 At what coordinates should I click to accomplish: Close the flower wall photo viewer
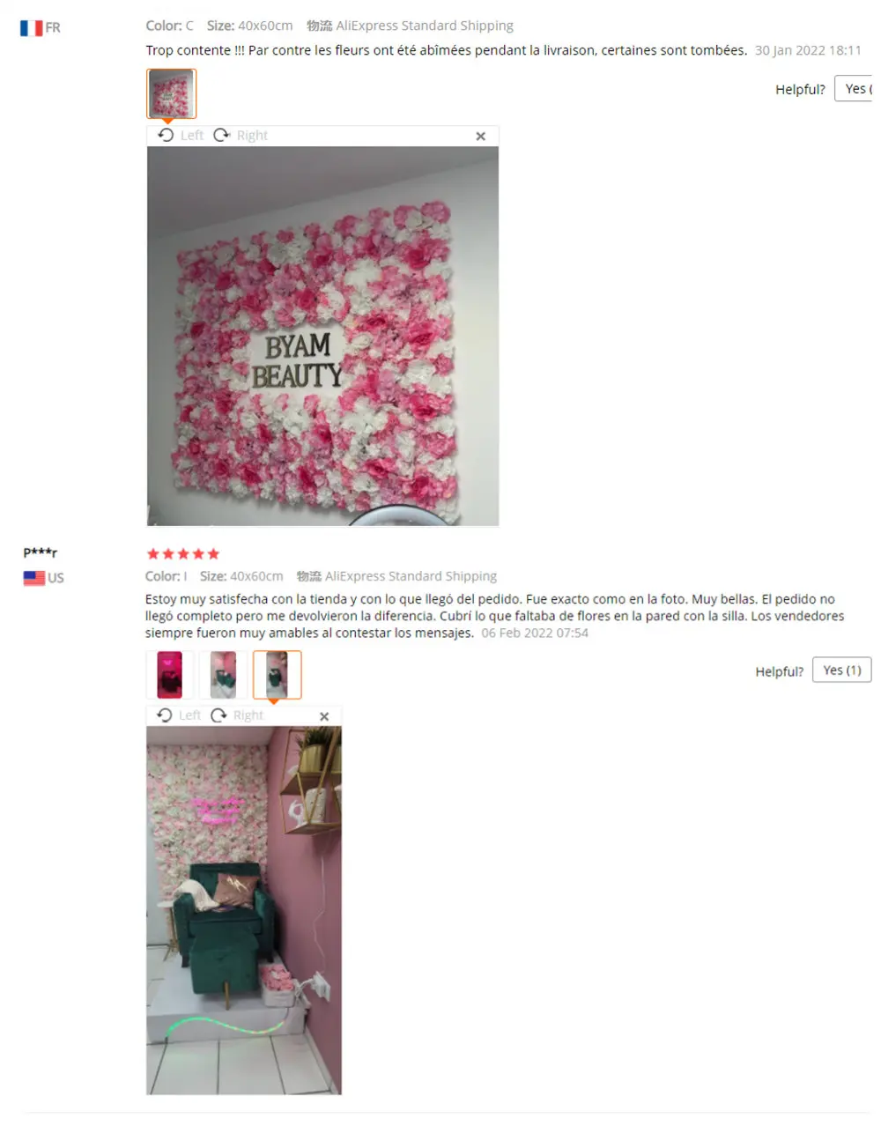click(480, 136)
